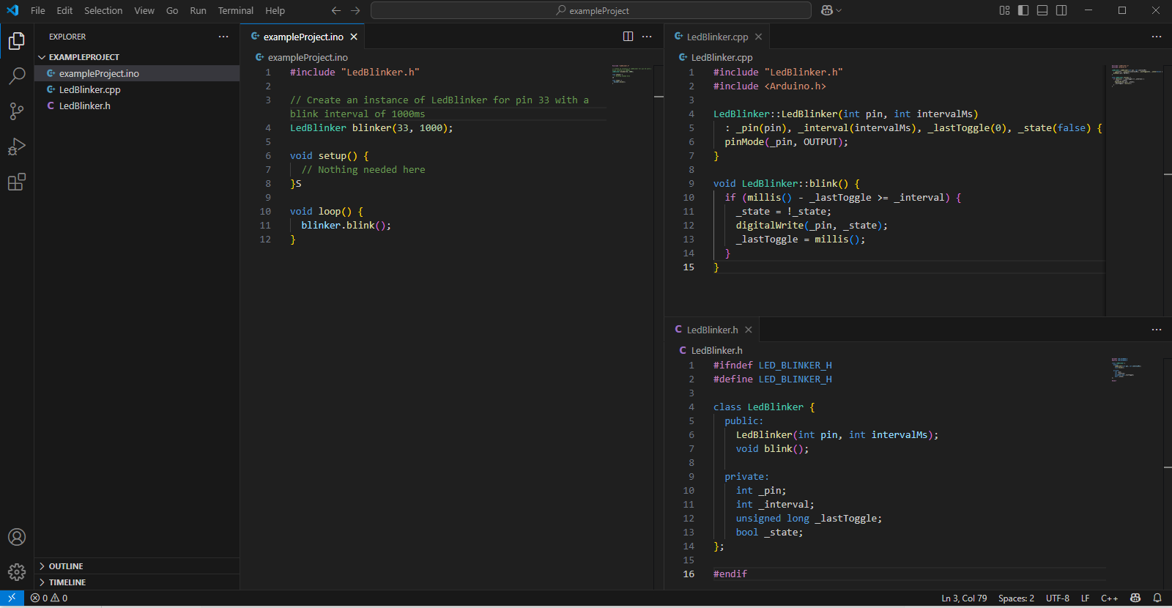The width and height of the screenshot is (1172, 608).
Task: Click the command center search box
Action: click(x=591, y=10)
